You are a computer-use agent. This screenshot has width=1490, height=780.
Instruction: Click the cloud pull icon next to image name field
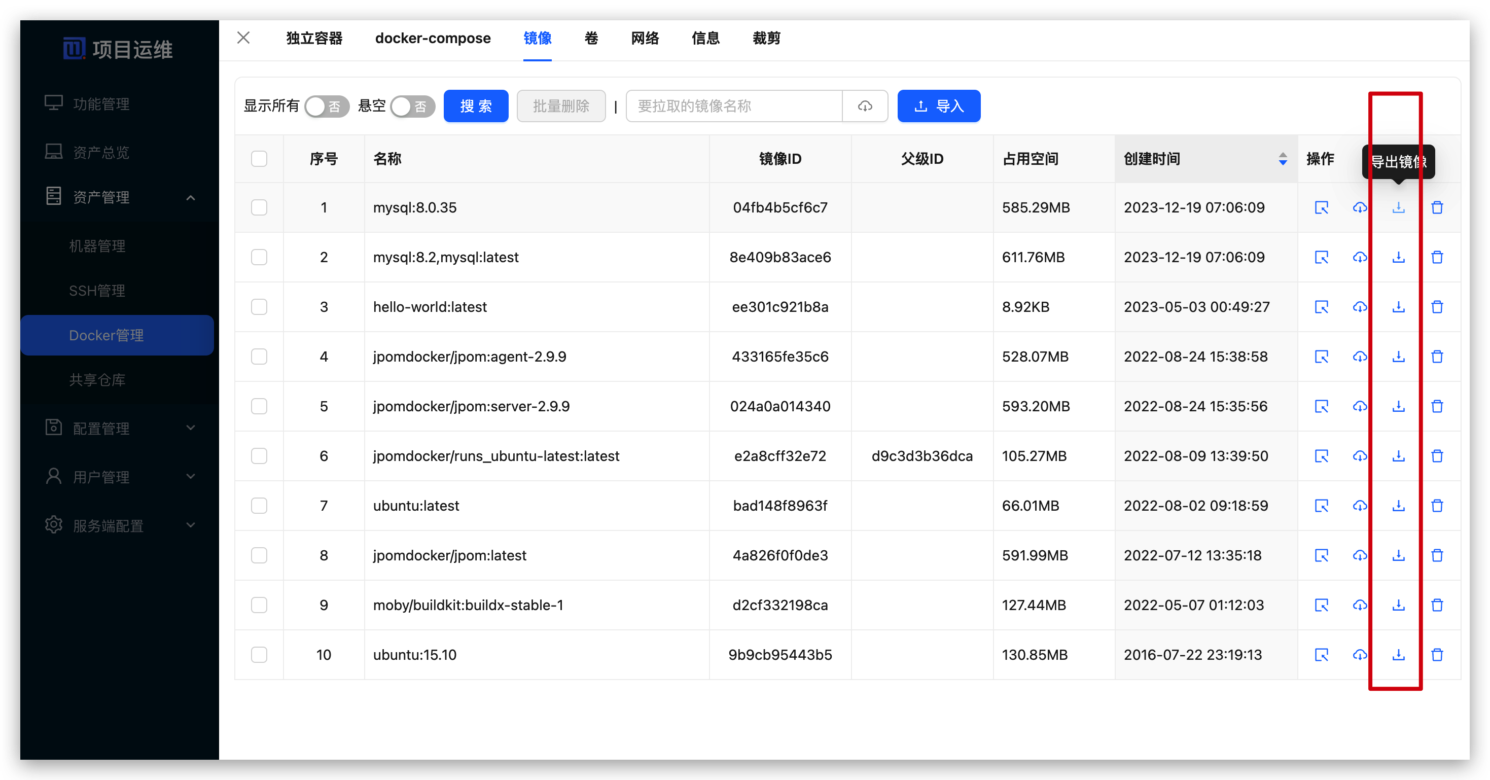click(864, 106)
